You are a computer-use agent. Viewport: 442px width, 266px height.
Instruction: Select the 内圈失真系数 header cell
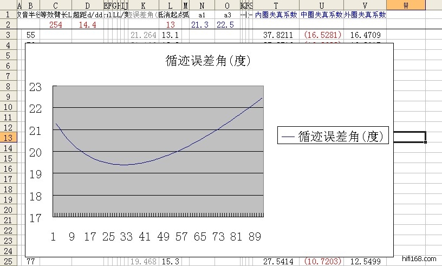click(276, 15)
